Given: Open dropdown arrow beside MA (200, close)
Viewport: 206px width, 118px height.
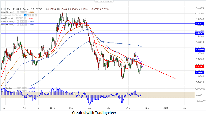Looking at the screenshot, I should click(15, 22).
